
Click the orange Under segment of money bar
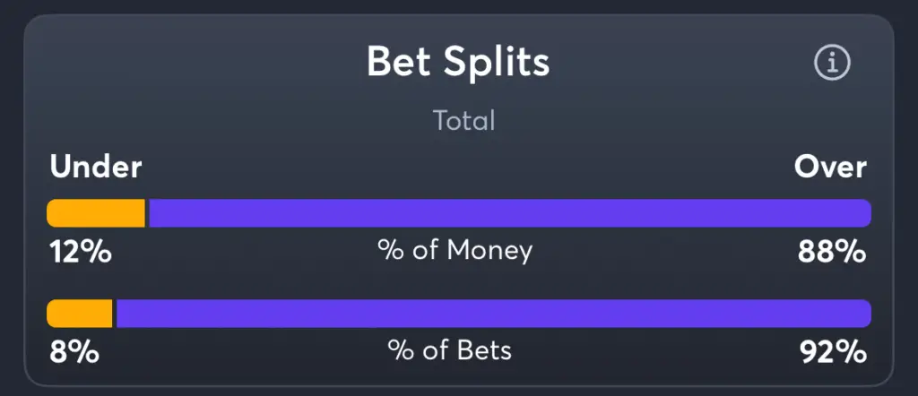96,213
